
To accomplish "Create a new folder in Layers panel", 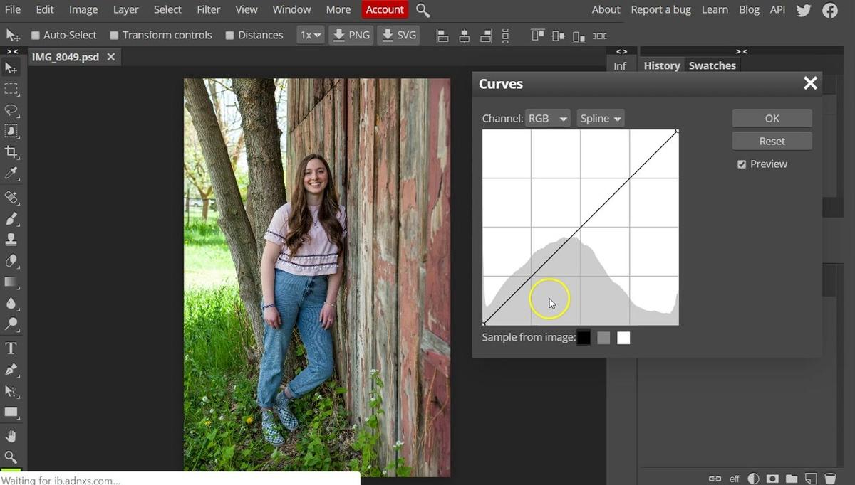I will 792,479.
